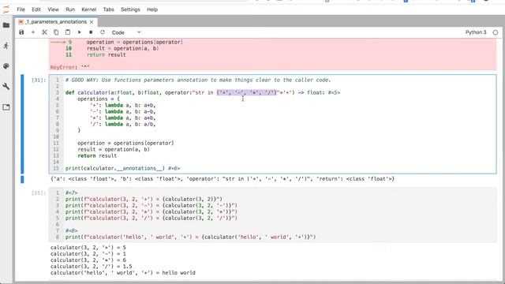Open the Open Tabs sidebar icon
This screenshot has height=284, width=505.
(6, 107)
